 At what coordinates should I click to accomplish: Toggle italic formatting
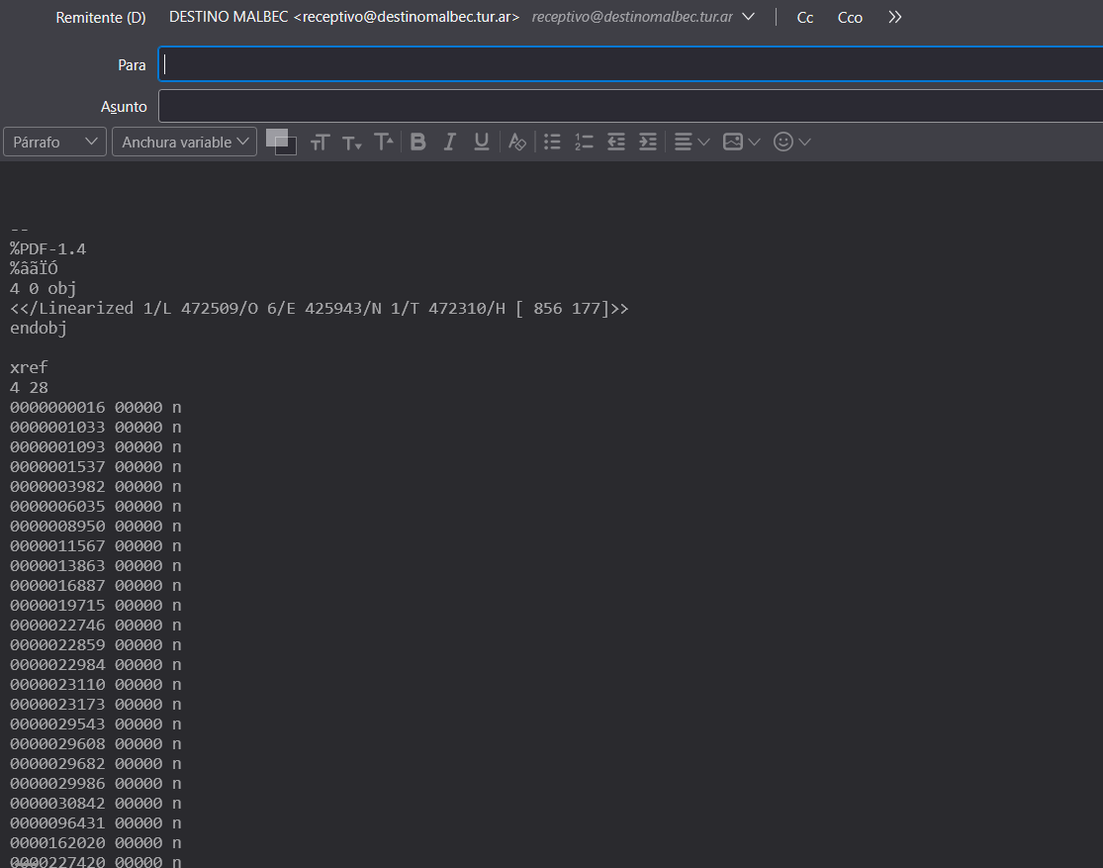pos(450,142)
